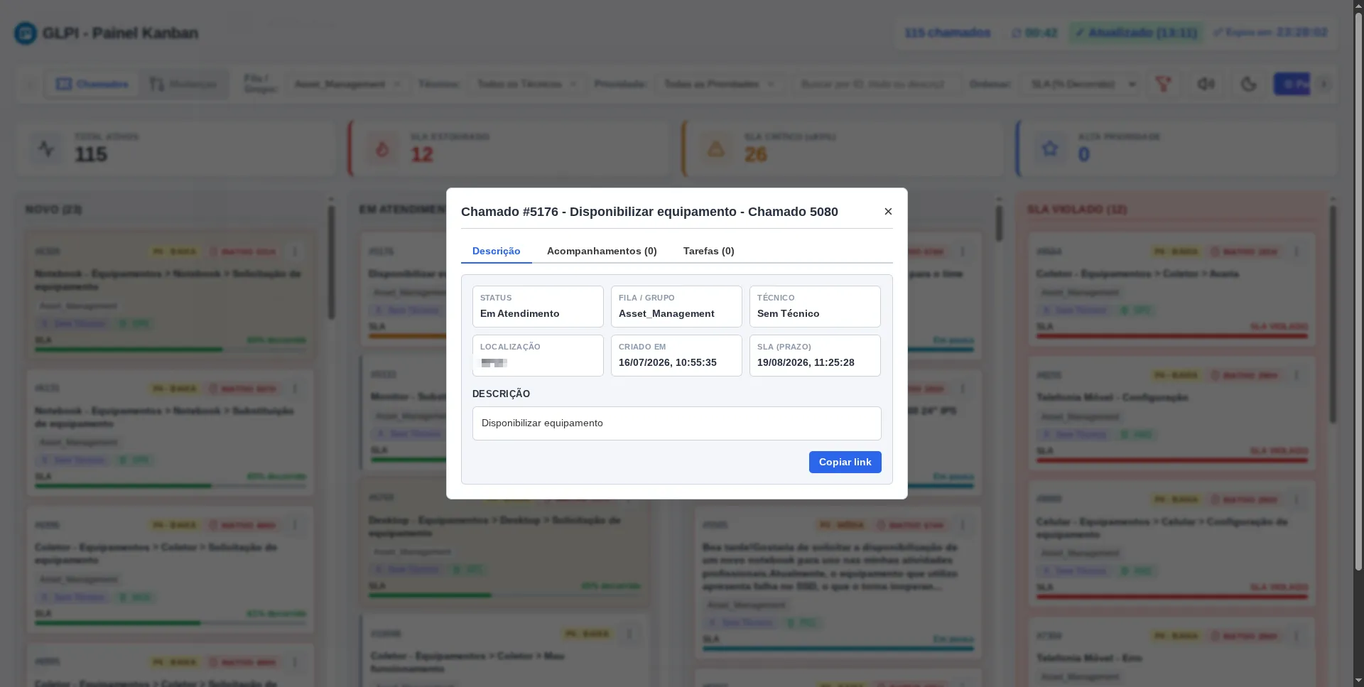This screenshot has height=687, width=1364.
Task: Toggle the sound alert speaker icon
Action: point(1206,84)
